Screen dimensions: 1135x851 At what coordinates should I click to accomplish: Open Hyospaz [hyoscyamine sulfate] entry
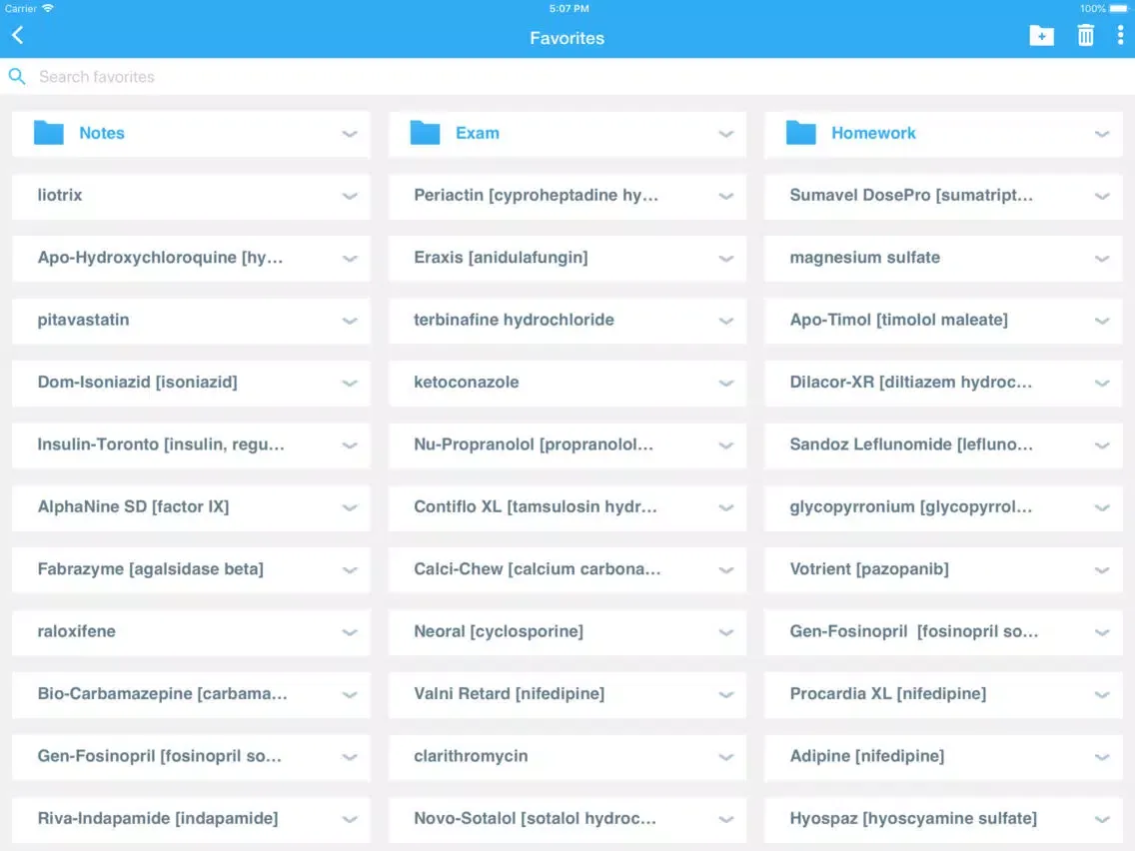943,818
